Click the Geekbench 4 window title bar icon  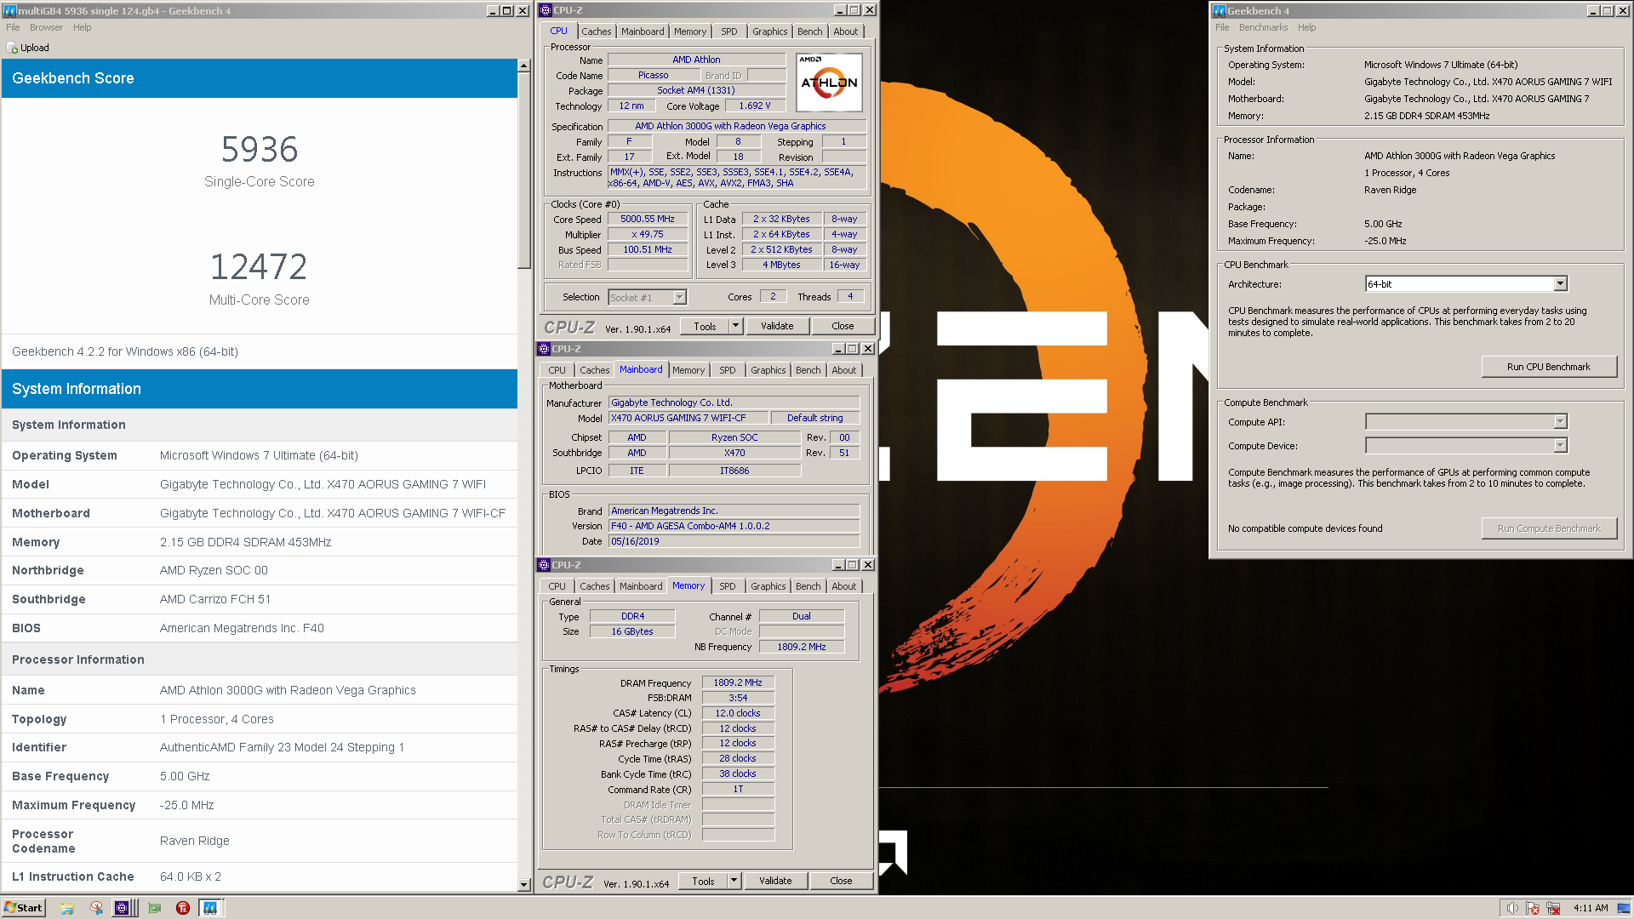point(1219,11)
